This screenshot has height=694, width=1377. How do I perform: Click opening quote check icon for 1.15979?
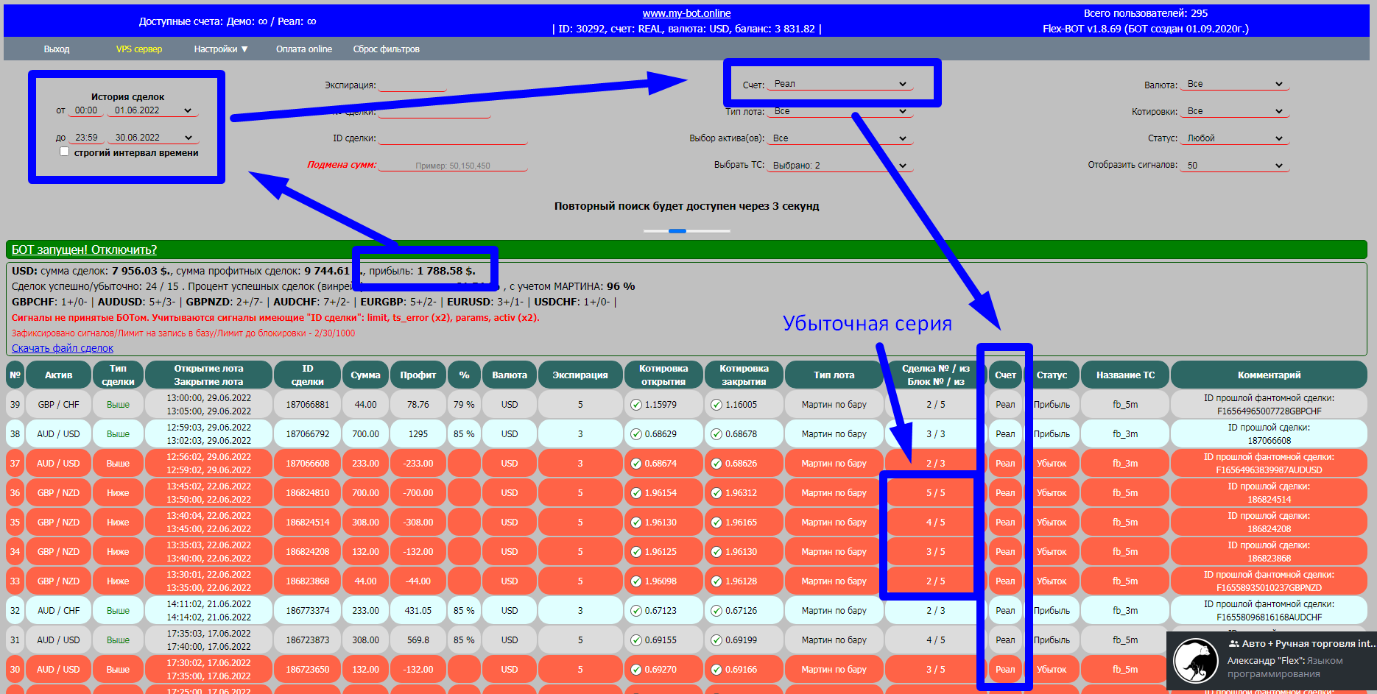[x=636, y=404]
